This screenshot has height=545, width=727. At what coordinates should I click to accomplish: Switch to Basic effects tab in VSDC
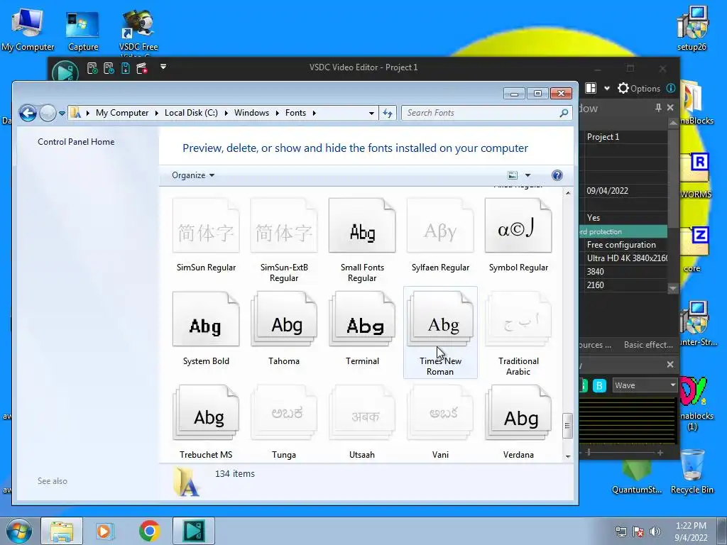click(648, 344)
